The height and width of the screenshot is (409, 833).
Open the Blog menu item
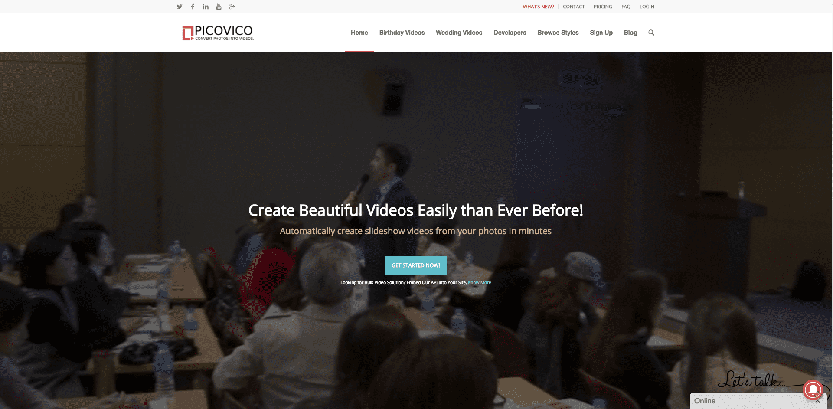[x=630, y=33]
